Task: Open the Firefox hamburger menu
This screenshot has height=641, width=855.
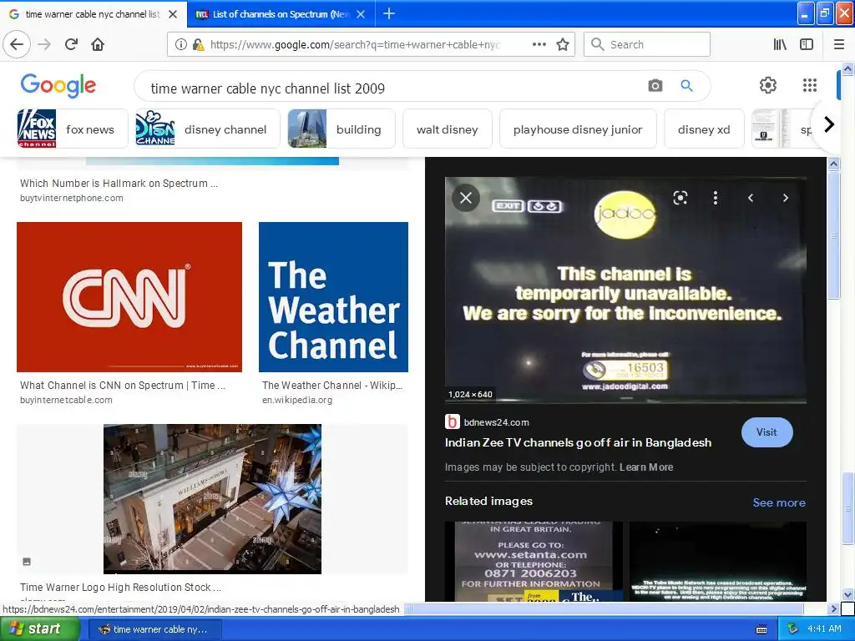Action: 838,44
